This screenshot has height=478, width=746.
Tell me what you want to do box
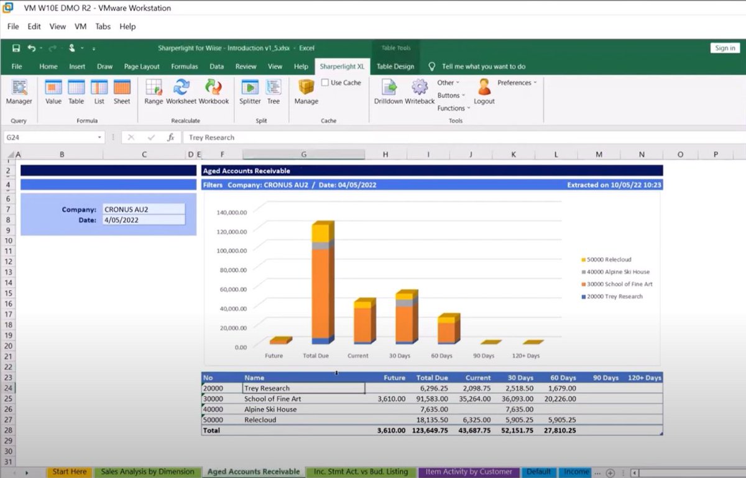click(x=483, y=66)
